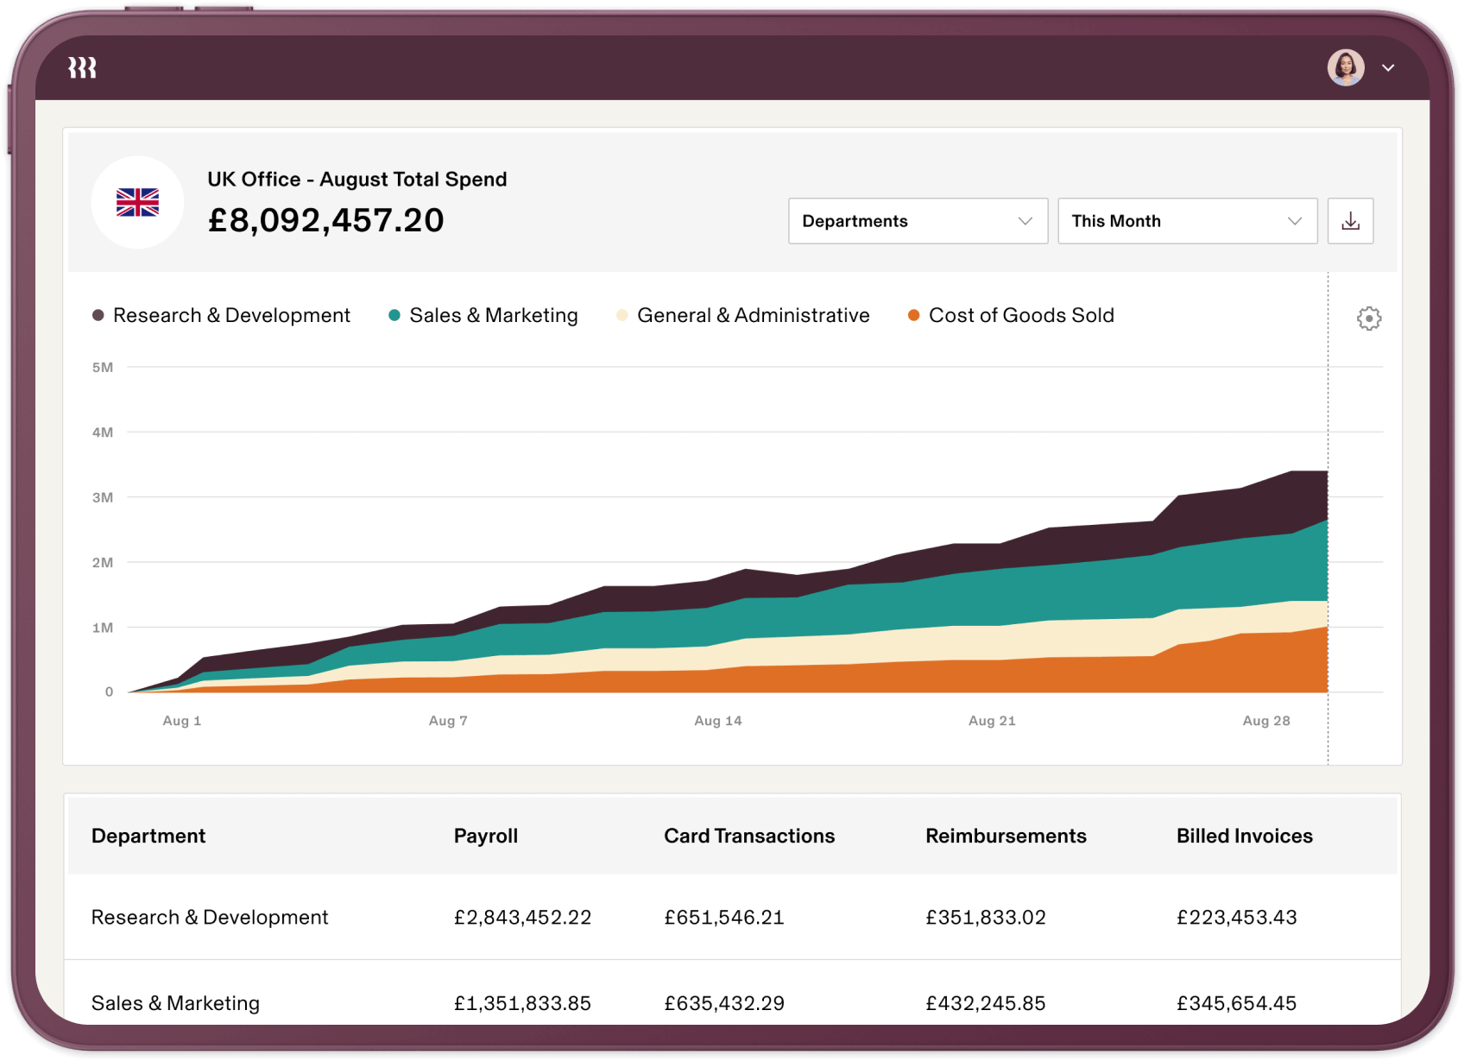Screen dimensions: 1464x1061
Task: Sort table by Payroll column
Action: [485, 835]
